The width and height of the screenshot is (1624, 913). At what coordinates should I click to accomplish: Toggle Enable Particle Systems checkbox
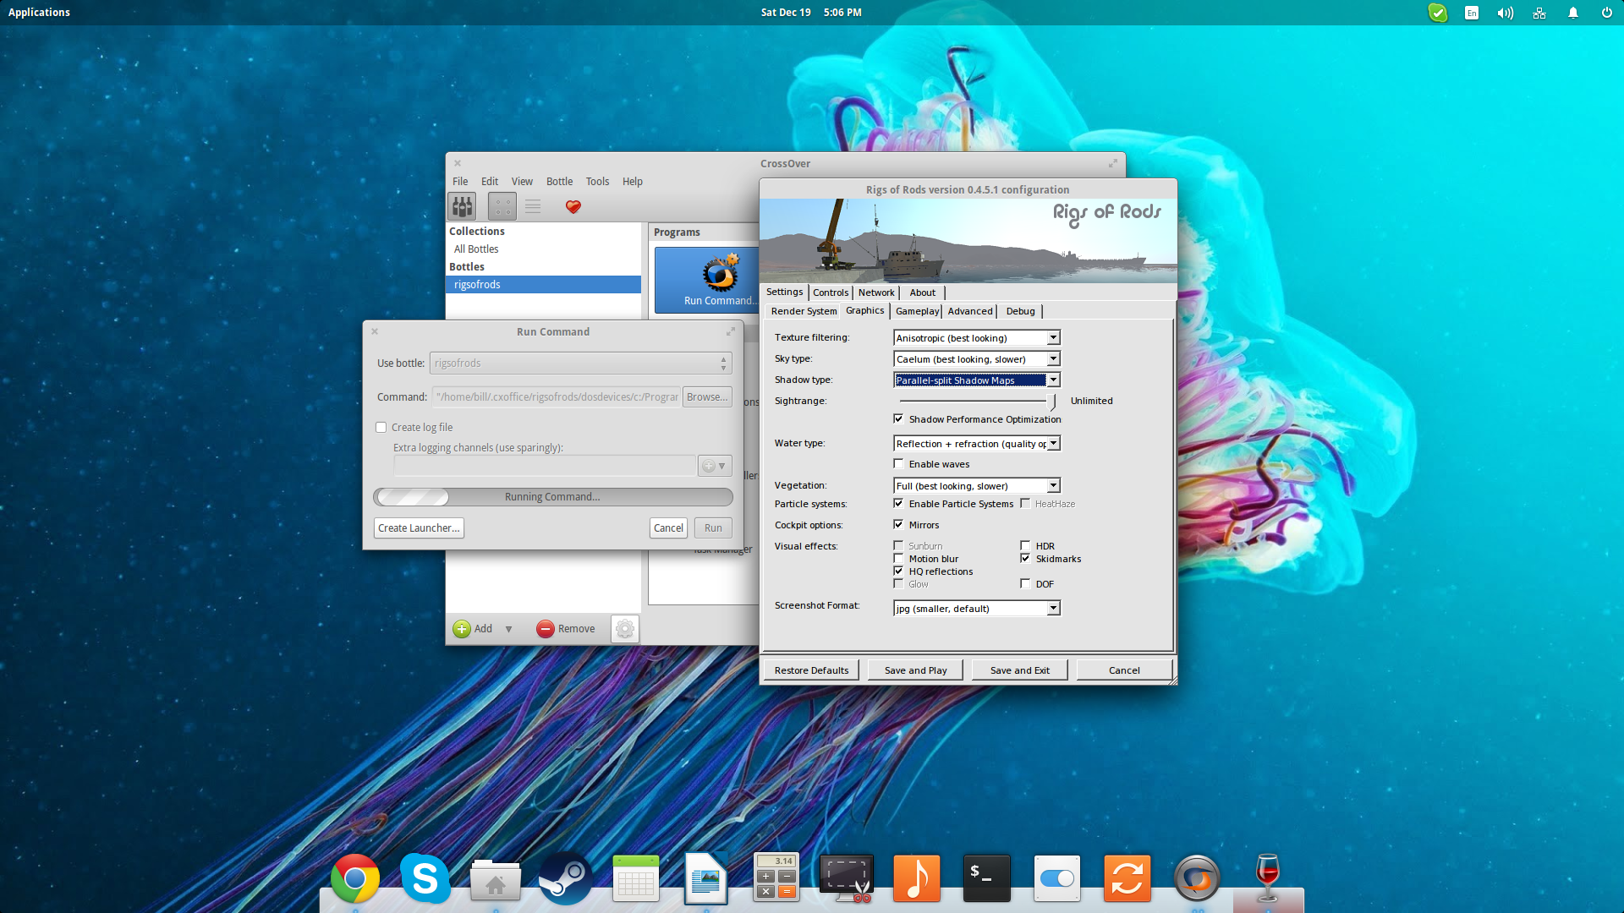898,503
